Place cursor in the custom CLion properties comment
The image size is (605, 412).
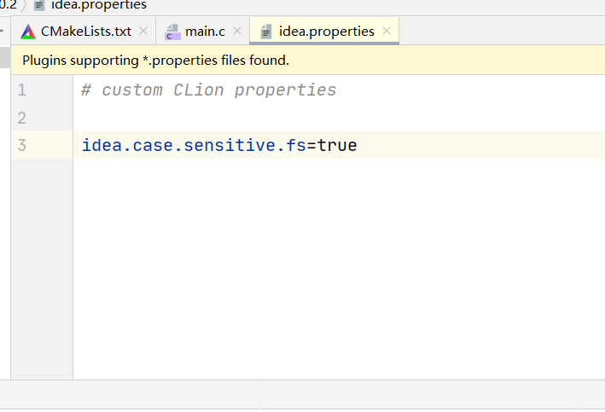(x=209, y=90)
